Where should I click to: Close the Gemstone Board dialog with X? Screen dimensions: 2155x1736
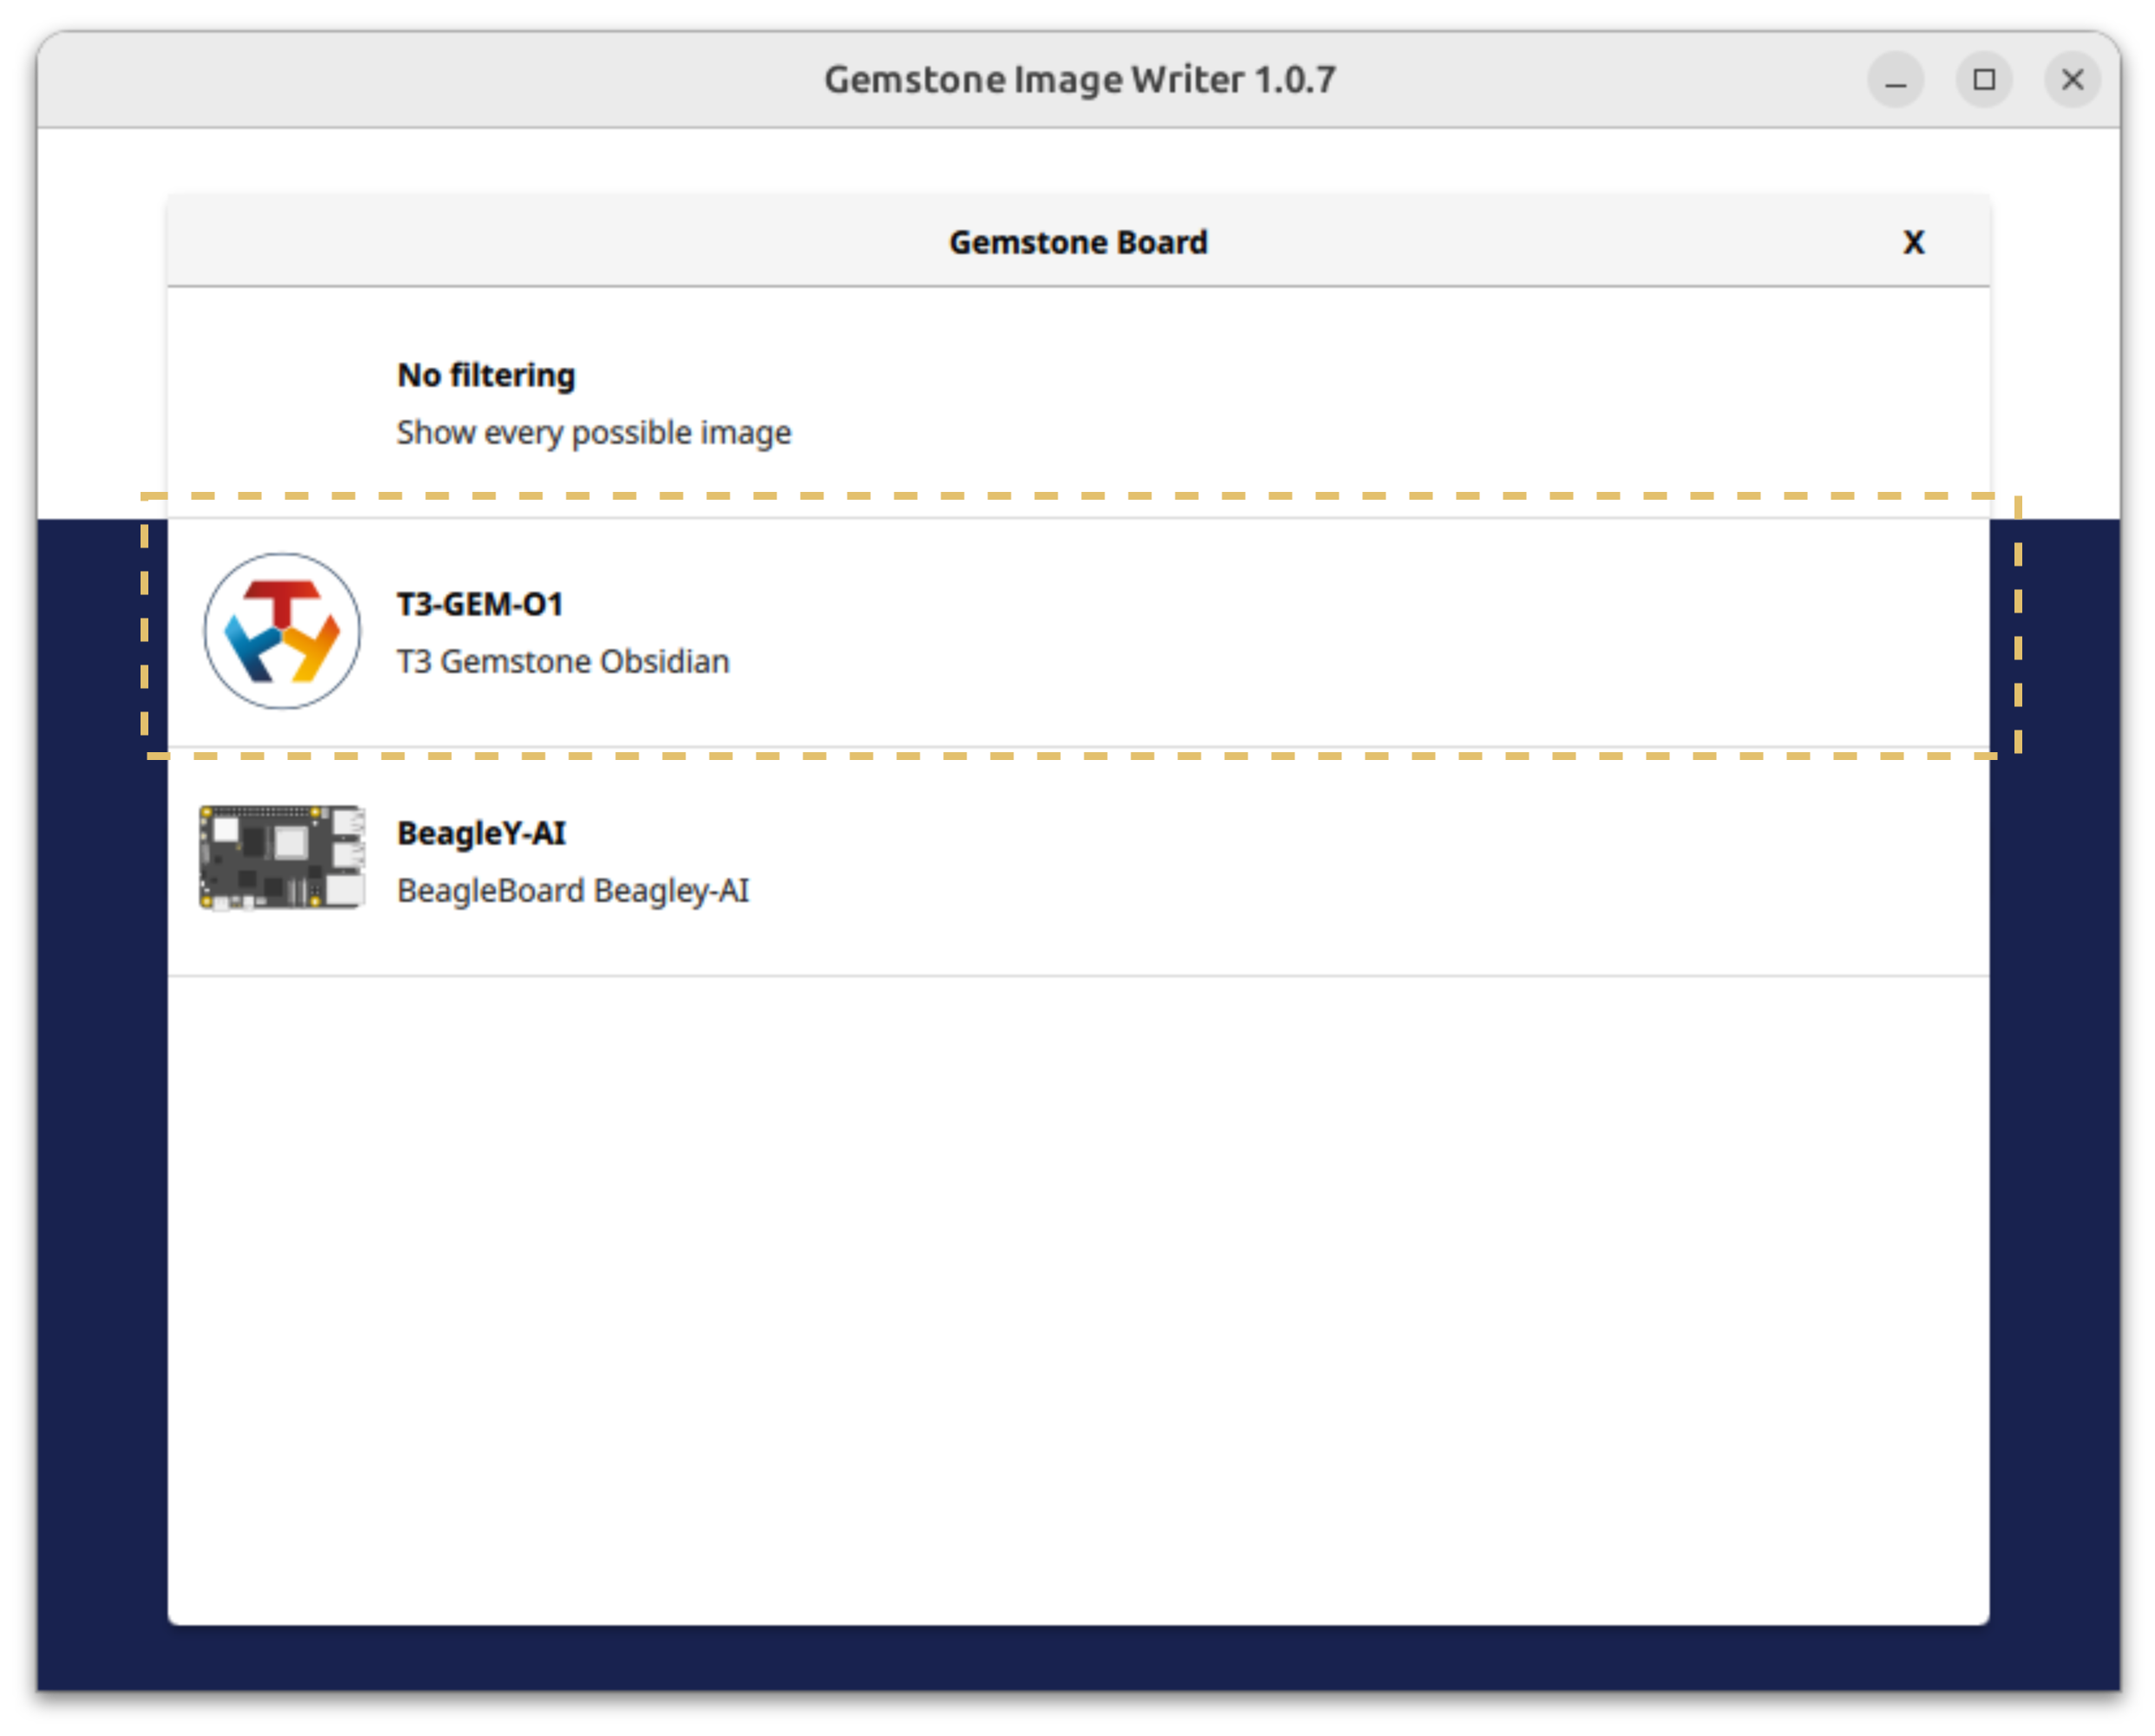point(1912,242)
